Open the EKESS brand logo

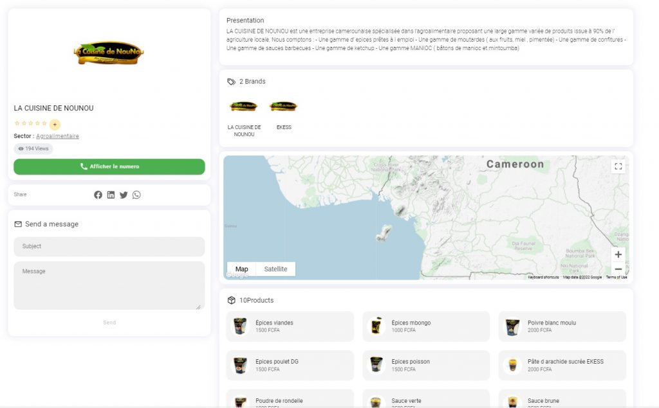click(x=284, y=106)
